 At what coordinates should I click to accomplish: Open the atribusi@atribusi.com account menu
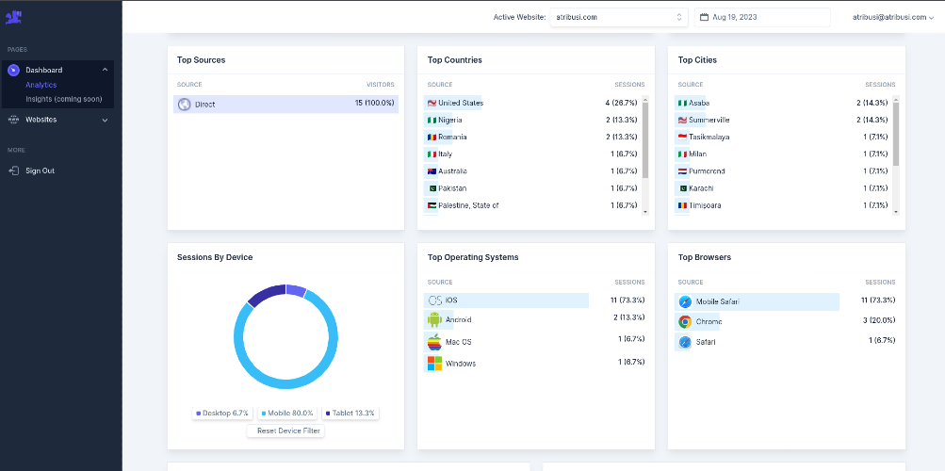click(x=892, y=18)
